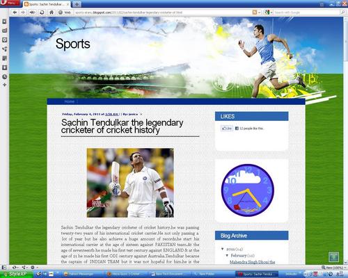
Task: Click the Facebook Like button
Action: [227, 129]
